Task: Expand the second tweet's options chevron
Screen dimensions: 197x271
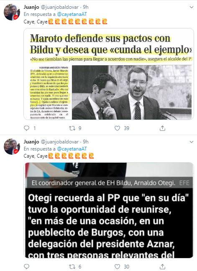Action: click(x=191, y=142)
